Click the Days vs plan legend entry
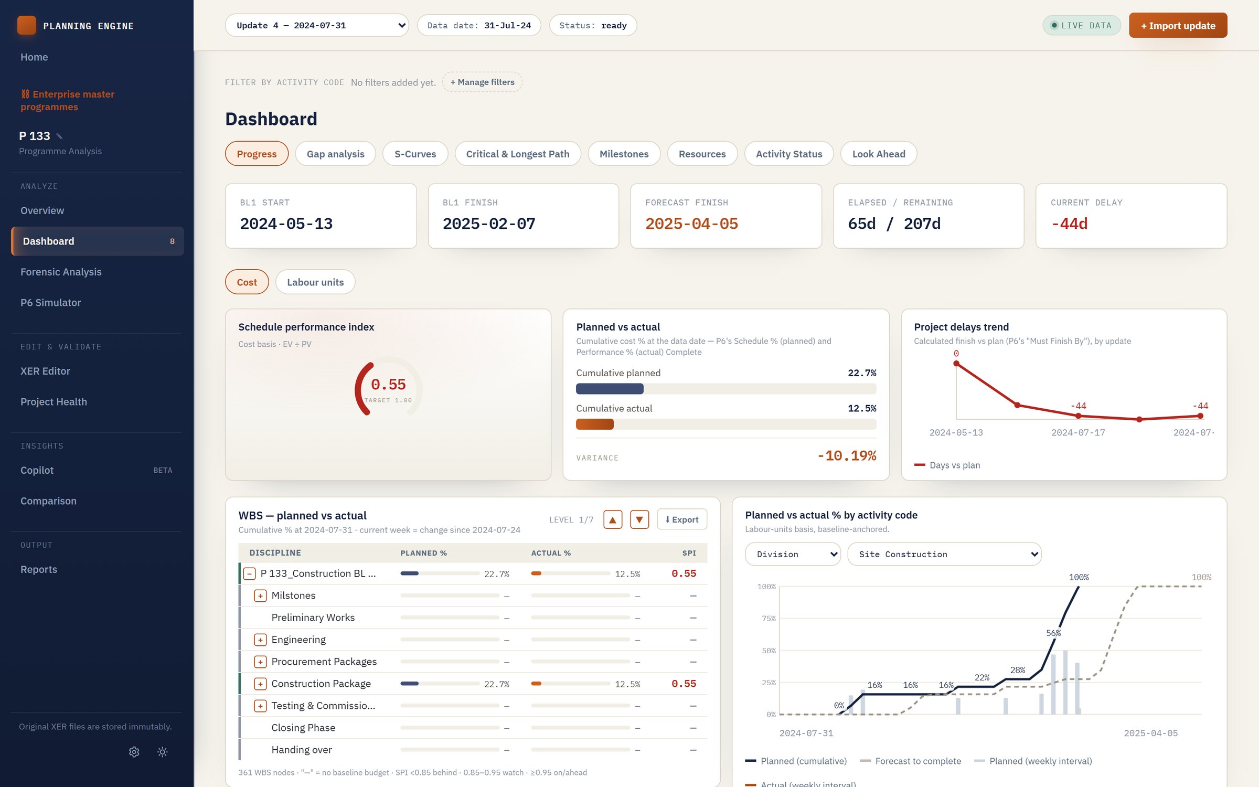The height and width of the screenshot is (787, 1259). pos(947,465)
